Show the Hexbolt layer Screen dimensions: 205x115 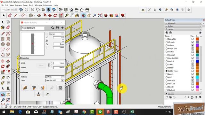[x=193, y=61]
